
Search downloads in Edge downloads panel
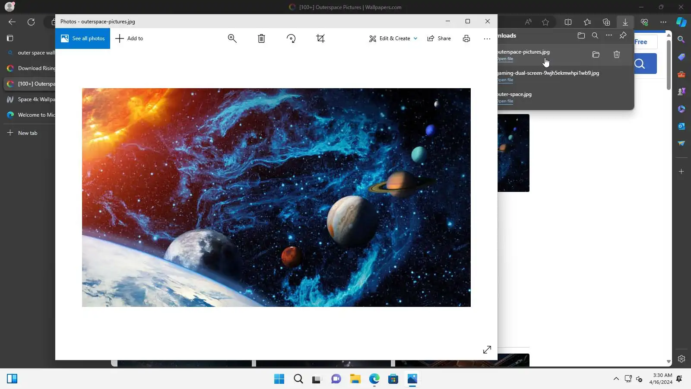pos(595,35)
